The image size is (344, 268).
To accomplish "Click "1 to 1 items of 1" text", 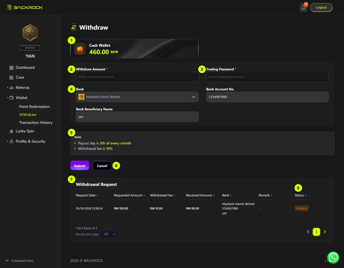I will pos(87,228).
